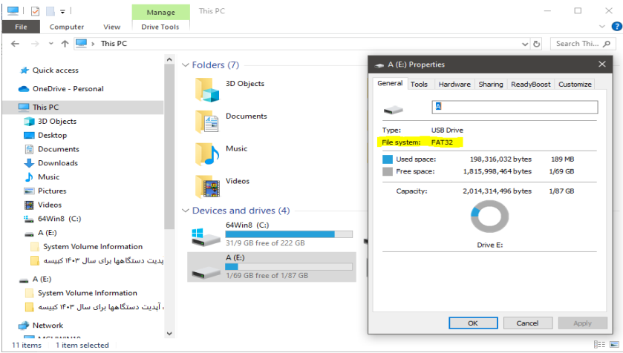Select 3D Objects cube icon in navigation pane

(29, 122)
